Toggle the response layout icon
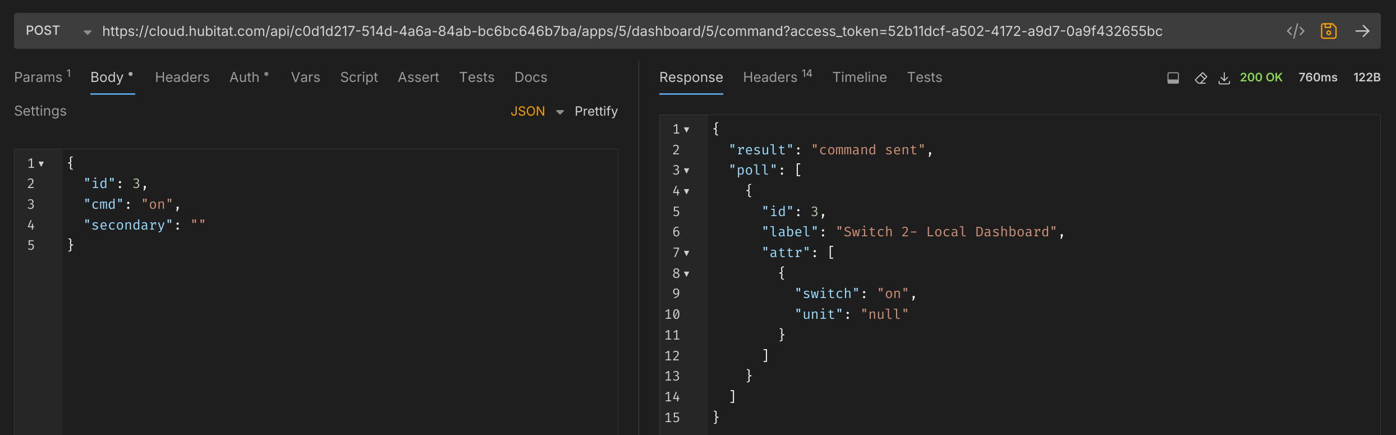Screen dimensions: 1396x435 1173,78
